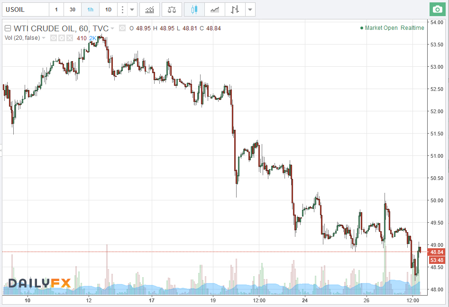The height and width of the screenshot is (307, 449).
Task: Expand the chart style dropdown arrow
Action: pos(250,10)
